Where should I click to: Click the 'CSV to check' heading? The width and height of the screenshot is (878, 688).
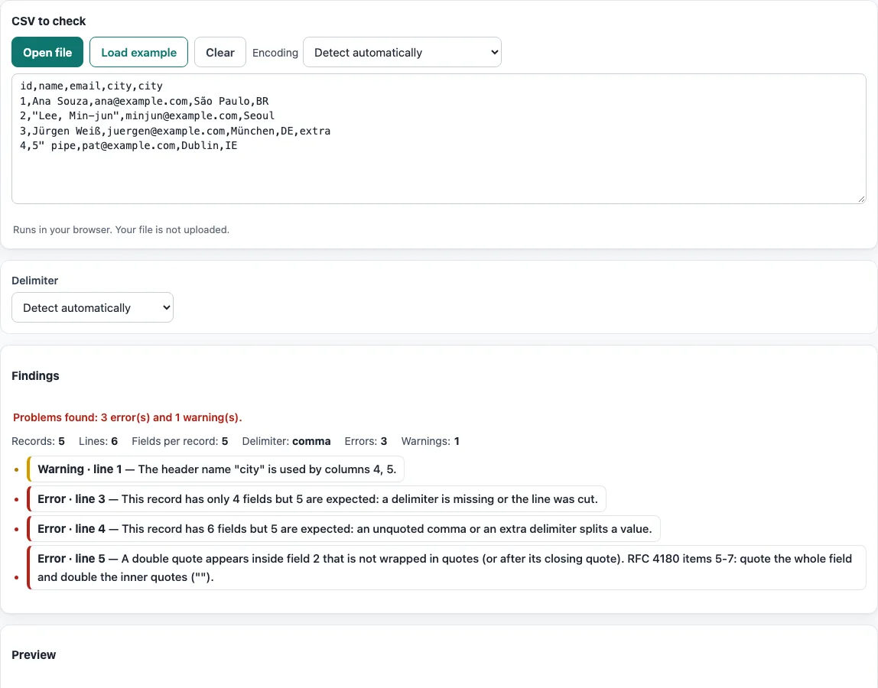pyautogui.click(x=49, y=21)
